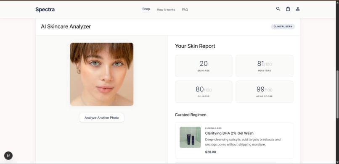339x164 pixels.
Task: Select the Oiliness 80/100 card
Action: pos(204,91)
